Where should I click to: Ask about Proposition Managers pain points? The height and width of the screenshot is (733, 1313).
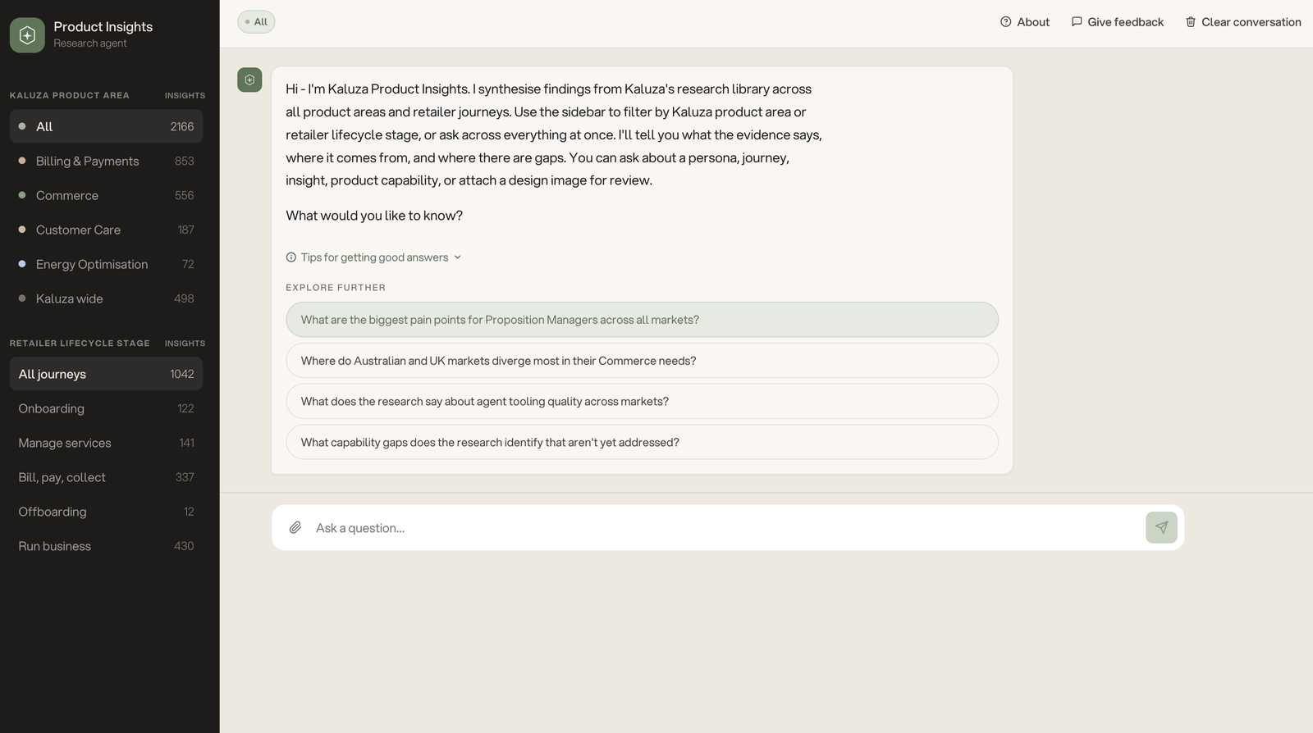(642, 320)
